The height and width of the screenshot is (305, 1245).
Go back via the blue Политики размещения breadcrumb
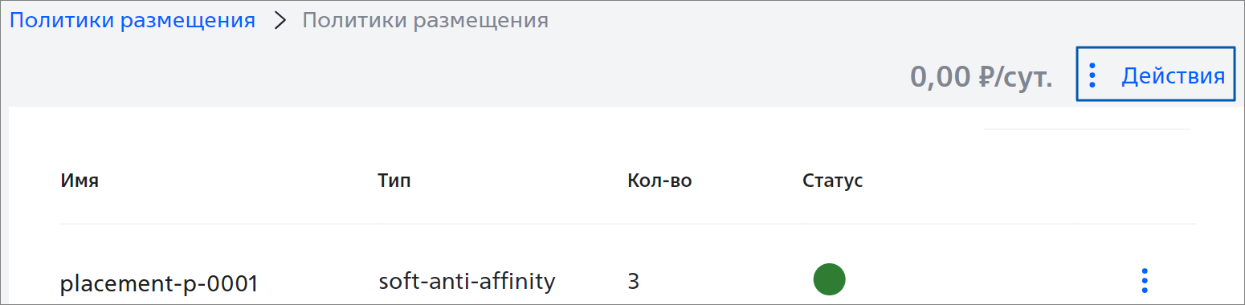pyautogui.click(x=133, y=21)
